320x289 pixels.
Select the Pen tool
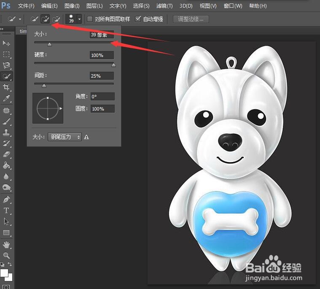point(6,200)
